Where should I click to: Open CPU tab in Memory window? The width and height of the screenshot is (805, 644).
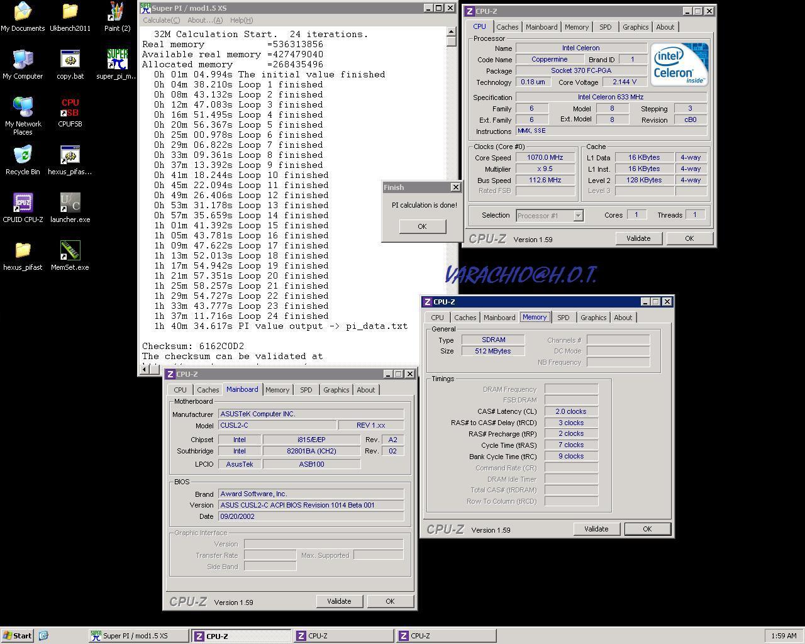437,318
